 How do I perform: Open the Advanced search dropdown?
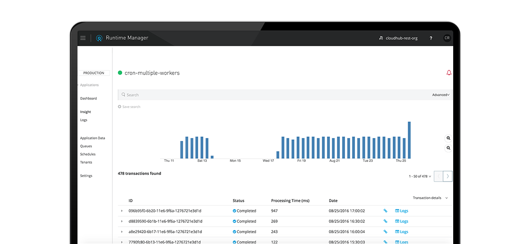click(441, 95)
